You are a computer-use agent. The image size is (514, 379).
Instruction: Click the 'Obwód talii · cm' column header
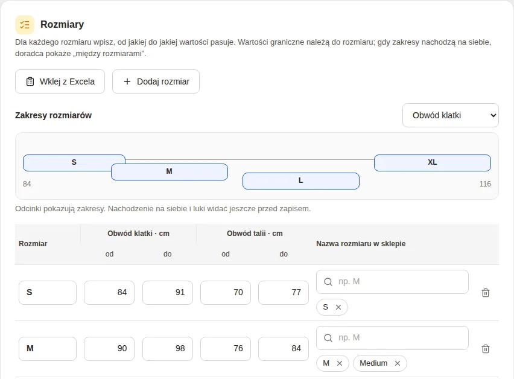click(255, 234)
